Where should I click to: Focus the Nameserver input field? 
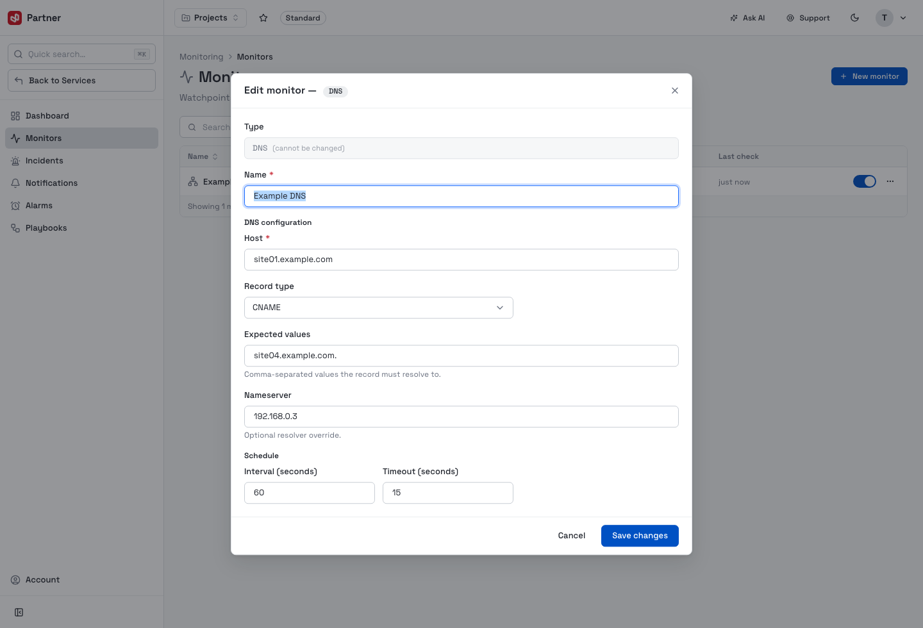[x=462, y=417]
